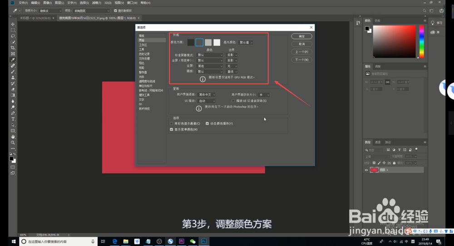454x246 pixels.
Task: Click the 确定 button
Action: coord(302,36)
